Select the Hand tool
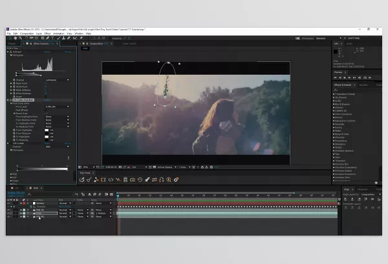 [16, 38]
